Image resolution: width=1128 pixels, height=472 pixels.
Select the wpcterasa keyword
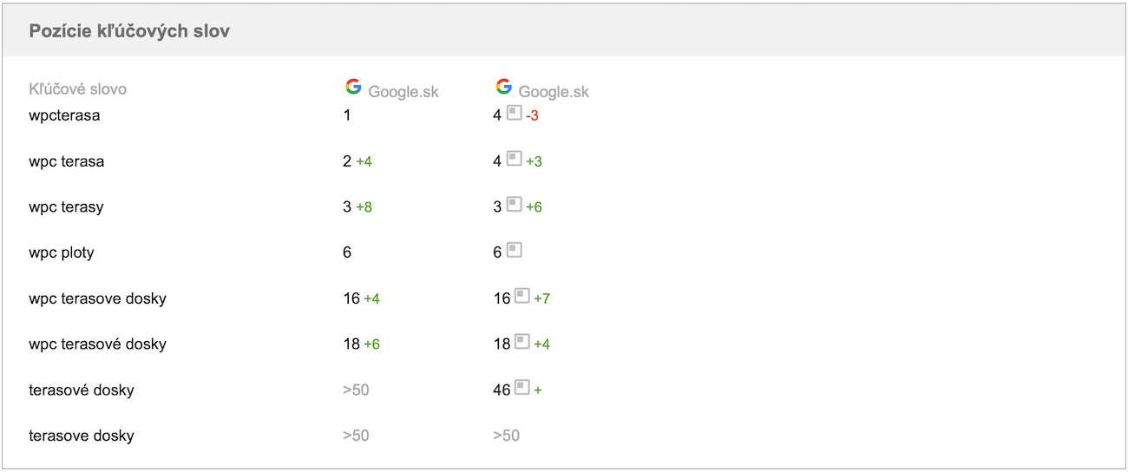pyautogui.click(x=64, y=115)
